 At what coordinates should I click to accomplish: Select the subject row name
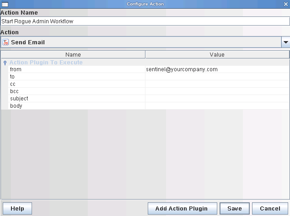pos(19,99)
